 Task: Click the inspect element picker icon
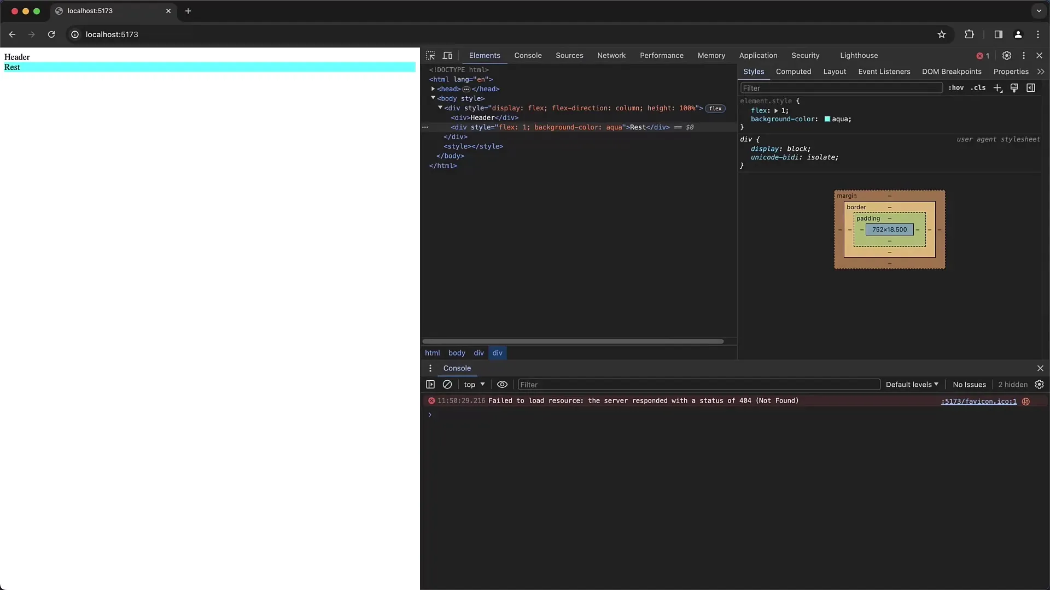pyautogui.click(x=430, y=56)
